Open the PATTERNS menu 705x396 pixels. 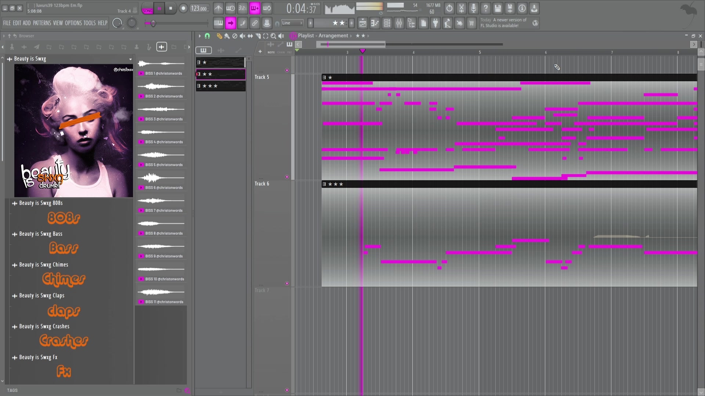pos(42,23)
